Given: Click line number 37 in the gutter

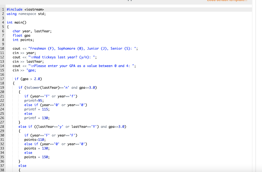Looking at the screenshot, I should point(2,166).
